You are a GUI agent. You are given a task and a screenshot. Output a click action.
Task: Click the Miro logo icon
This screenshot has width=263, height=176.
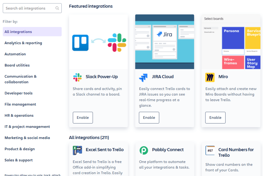pos(210,77)
